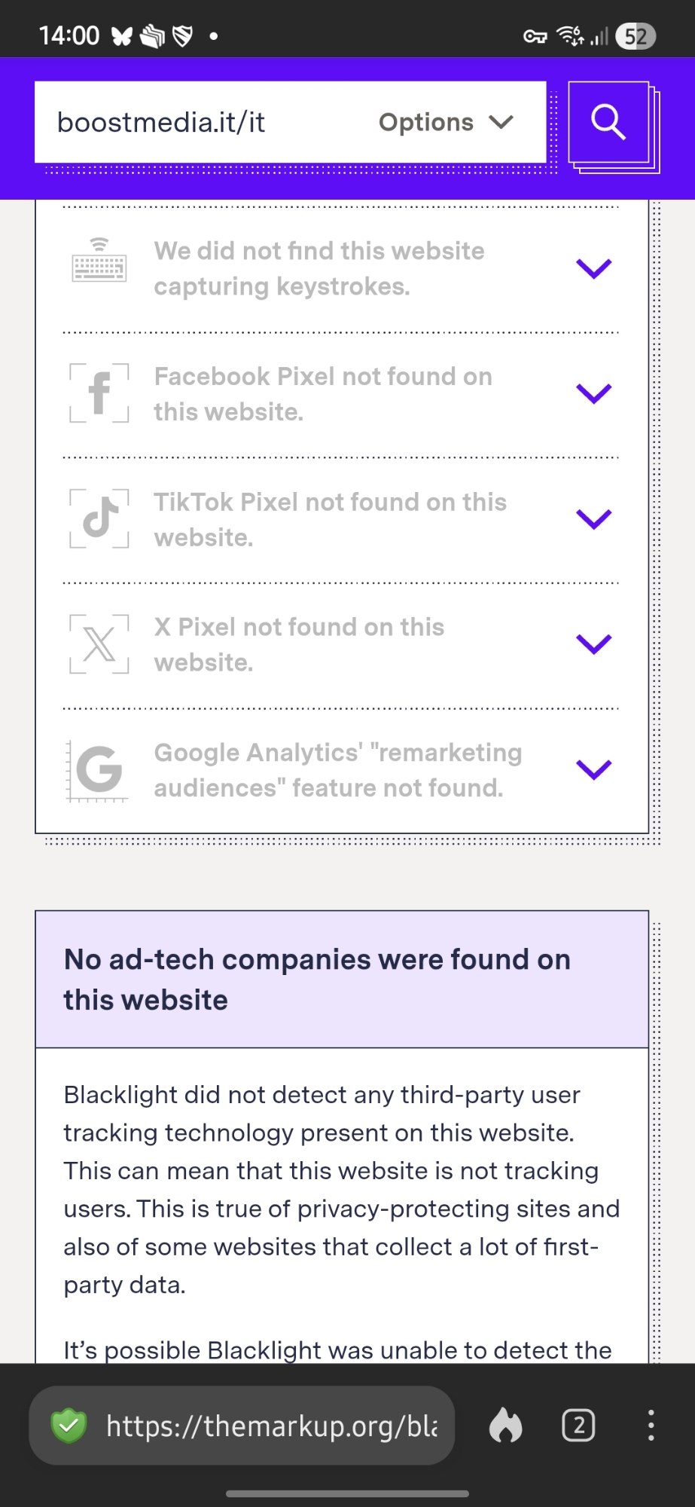Open the Options dropdown
695x1507 pixels.
point(446,122)
